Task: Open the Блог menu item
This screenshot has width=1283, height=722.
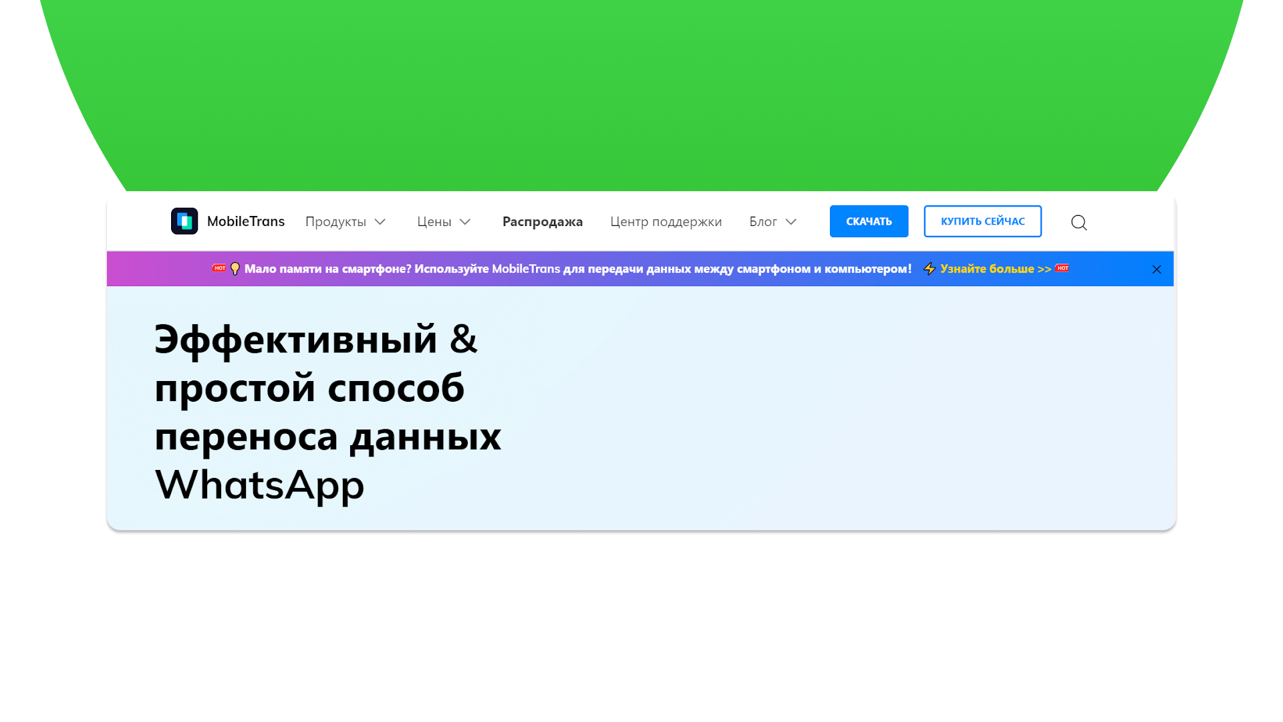Action: coord(762,222)
